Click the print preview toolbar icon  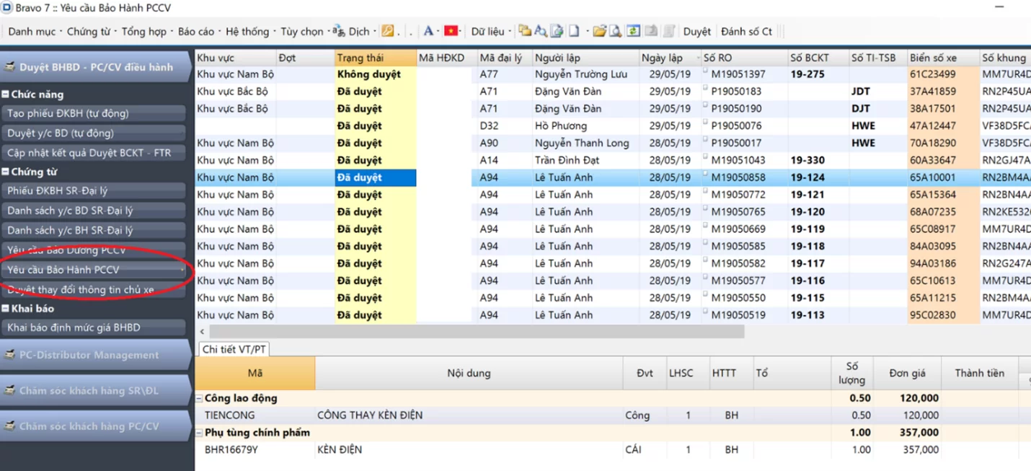(x=616, y=31)
